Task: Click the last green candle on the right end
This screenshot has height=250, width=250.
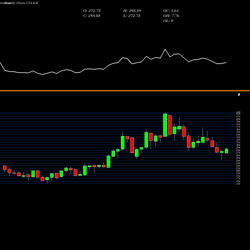Action: 226,151
